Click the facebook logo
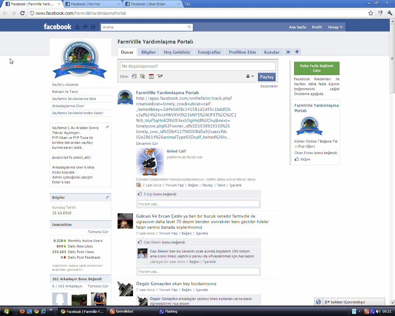The width and height of the screenshot is (395, 316). click(57, 27)
